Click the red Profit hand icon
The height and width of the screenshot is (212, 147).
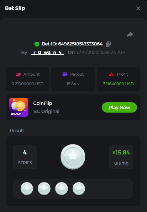(x=111, y=74)
